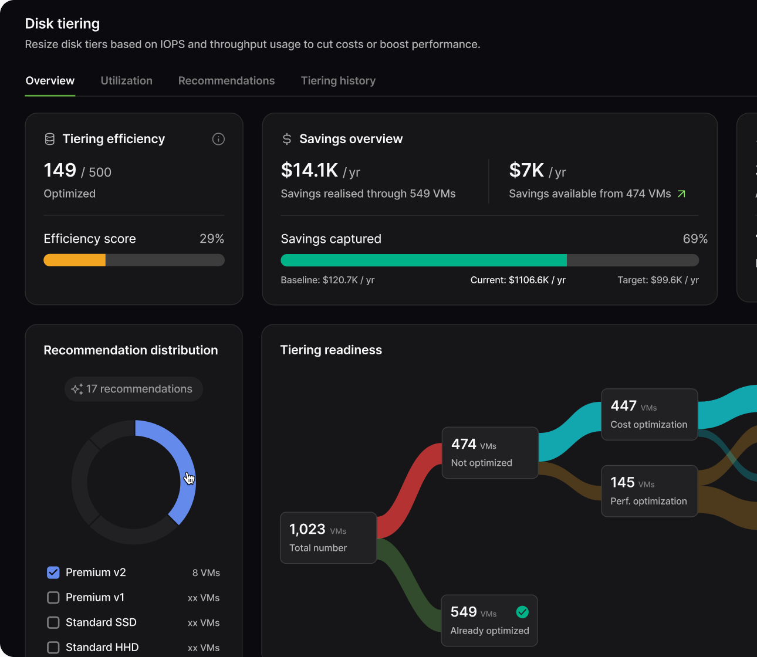Switch to the Overview tab

[x=50, y=81]
